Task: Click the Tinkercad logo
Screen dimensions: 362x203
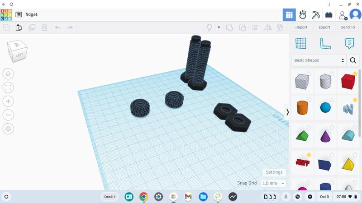Action: pos(6,15)
